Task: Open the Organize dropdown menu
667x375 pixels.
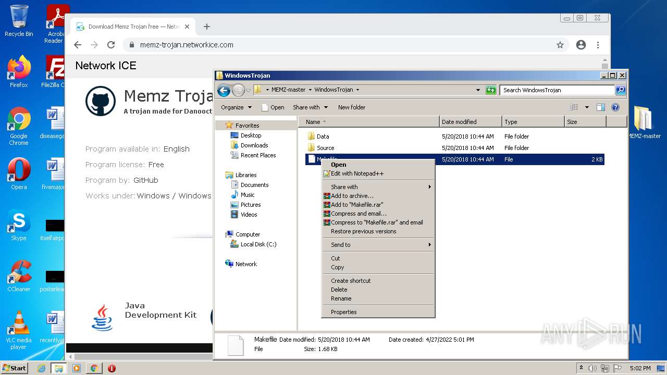Action: click(x=236, y=107)
